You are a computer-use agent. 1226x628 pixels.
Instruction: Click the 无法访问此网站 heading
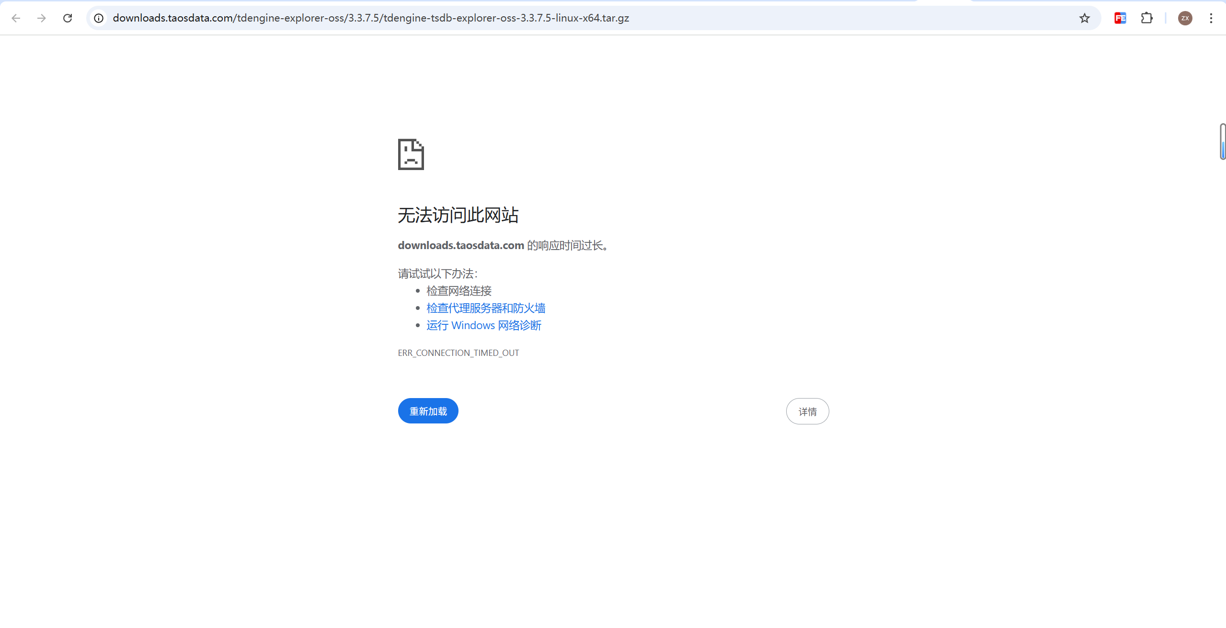point(458,215)
